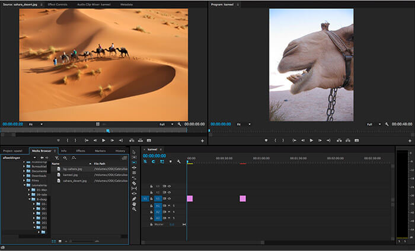Open the afbeeldingen location dropdown
Viewport: 415px width, 251px height.
34,158
